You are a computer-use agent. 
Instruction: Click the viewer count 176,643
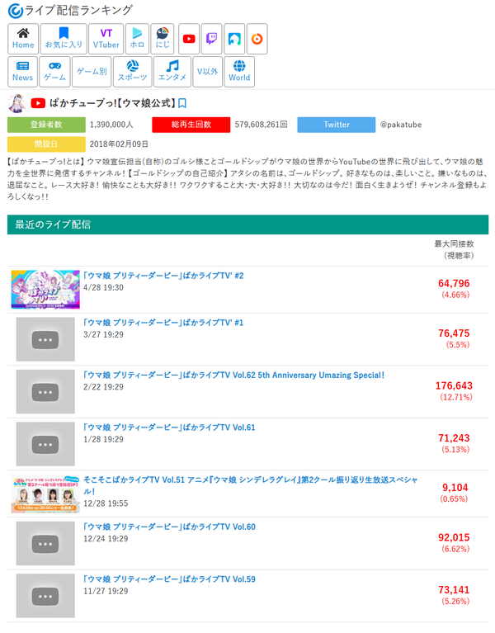[454, 386]
